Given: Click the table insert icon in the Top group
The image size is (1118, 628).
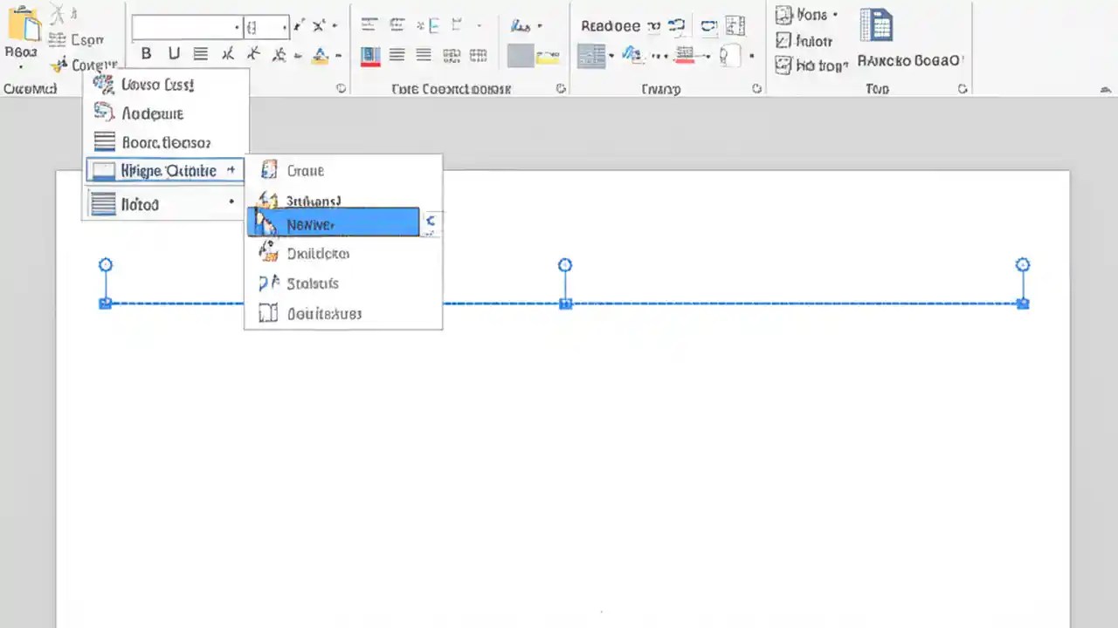Looking at the screenshot, I should click(x=876, y=26).
